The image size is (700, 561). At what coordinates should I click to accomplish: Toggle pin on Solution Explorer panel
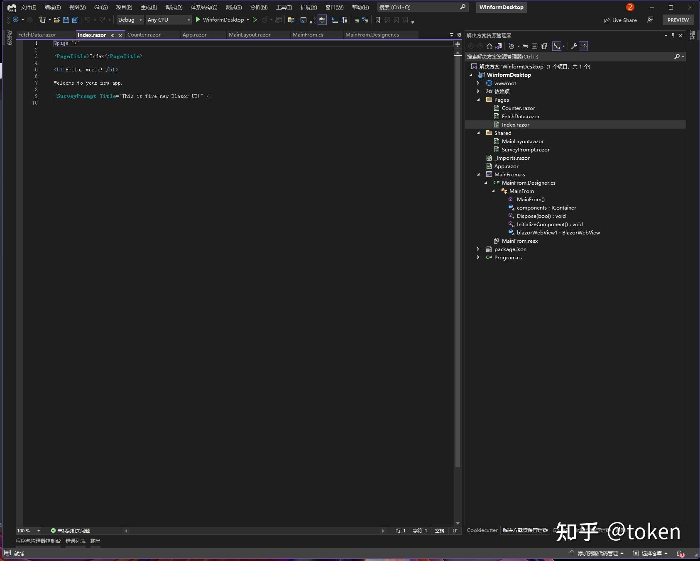[x=673, y=35]
